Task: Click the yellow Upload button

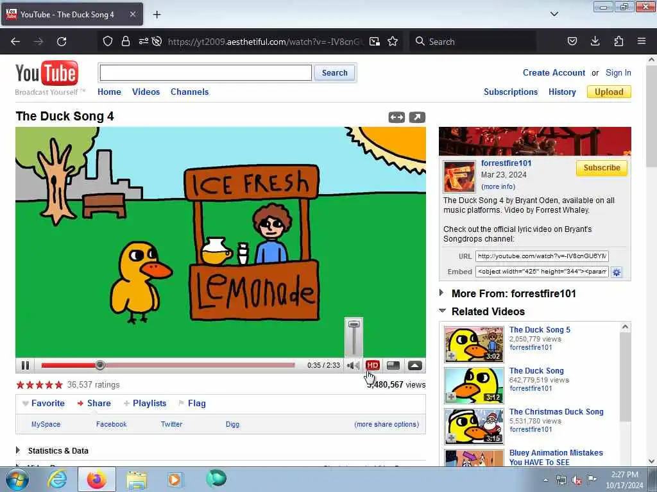Action: [610, 92]
